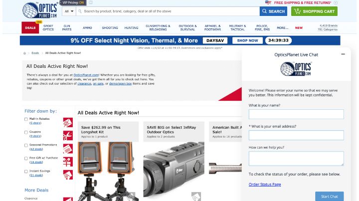
Task: Click the Free Gift w/ Purchase gift icon
Action: pyautogui.click(x=68, y=162)
